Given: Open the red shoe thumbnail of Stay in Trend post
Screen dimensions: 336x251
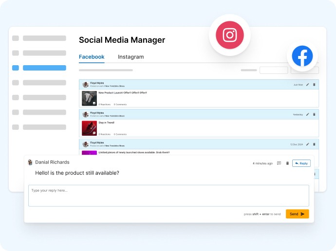Looking at the screenshot, I should tap(90, 128).
